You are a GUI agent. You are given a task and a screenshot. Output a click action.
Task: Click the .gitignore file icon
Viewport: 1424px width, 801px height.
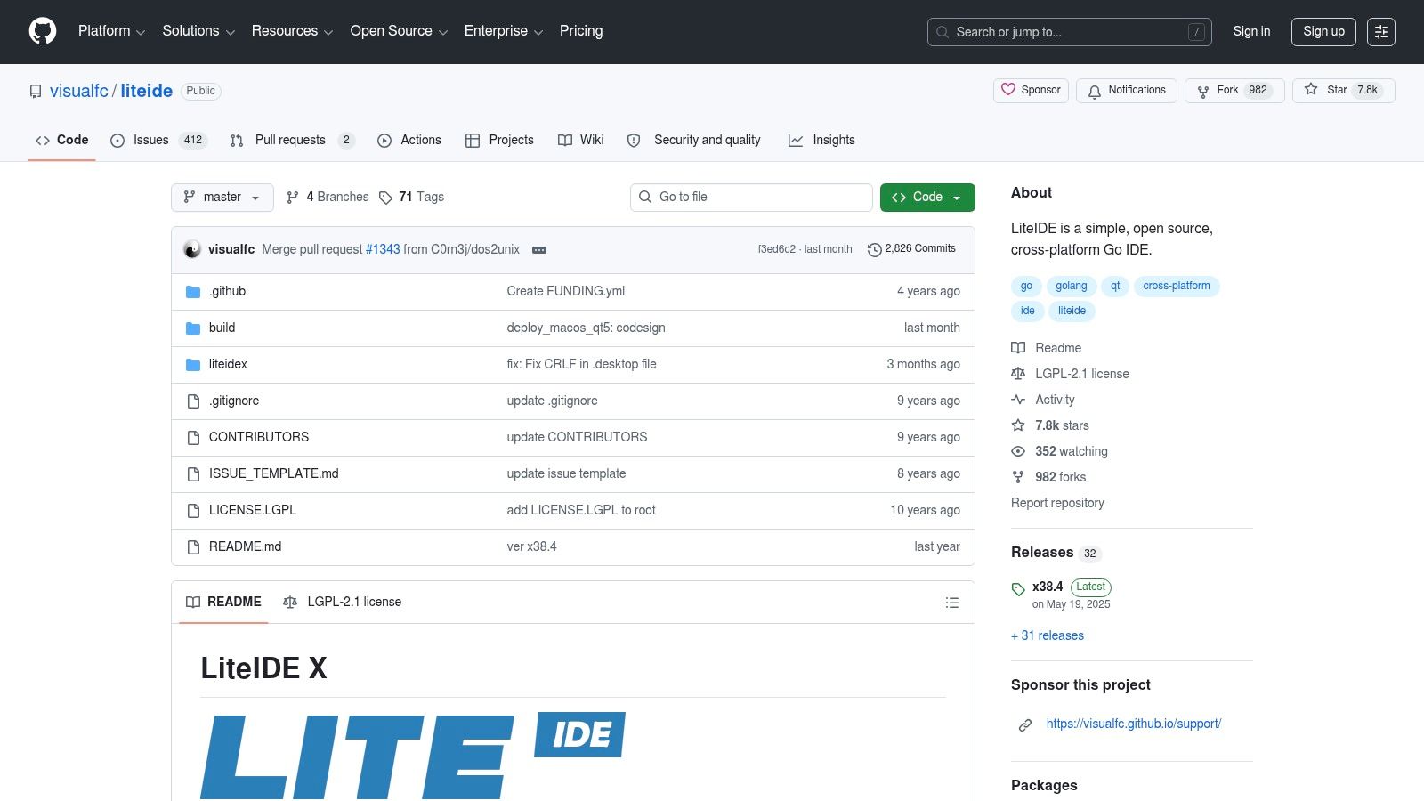point(193,401)
